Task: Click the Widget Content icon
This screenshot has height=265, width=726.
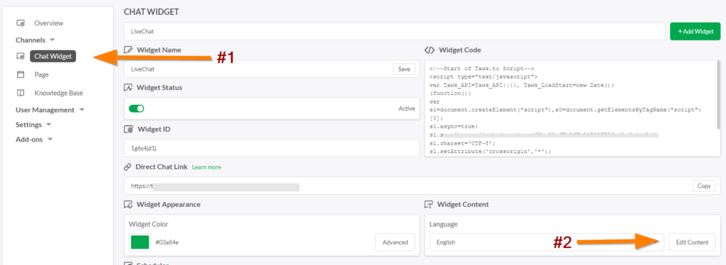Action: (x=428, y=204)
